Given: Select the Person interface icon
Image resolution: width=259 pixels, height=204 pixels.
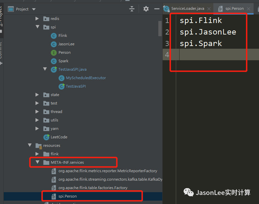Looking at the screenshot, I should coord(54,52).
